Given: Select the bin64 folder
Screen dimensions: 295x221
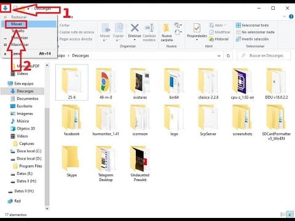Looking at the screenshot, I should click(174, 84).
